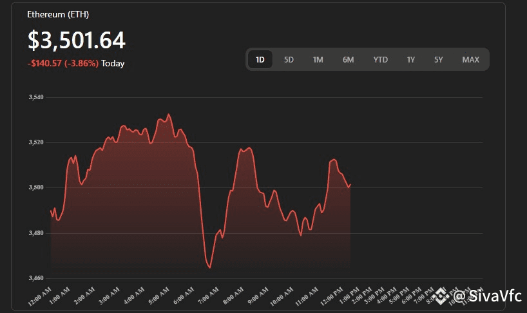Click the 2:00 AM x-axis label
The width and height of the screenshot is (527, 313).
tap(84, 296)
